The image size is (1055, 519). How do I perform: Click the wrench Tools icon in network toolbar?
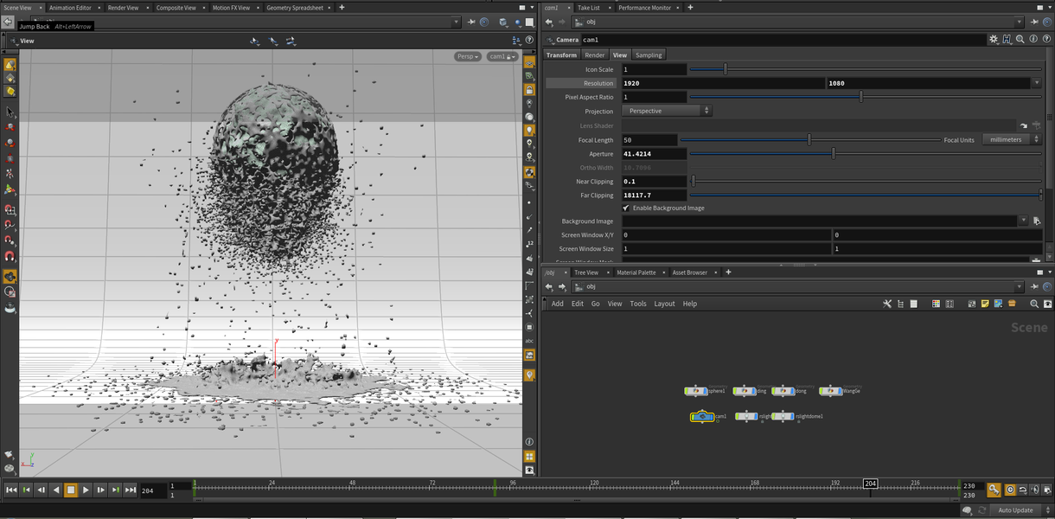point(887,304)
